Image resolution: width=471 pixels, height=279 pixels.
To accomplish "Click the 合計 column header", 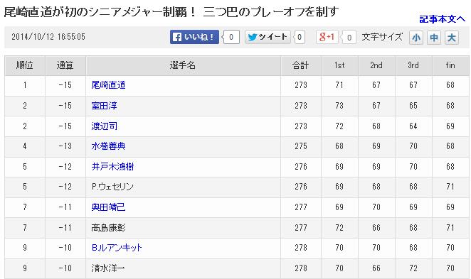I will pyautogui.click(x=301, y=65).
